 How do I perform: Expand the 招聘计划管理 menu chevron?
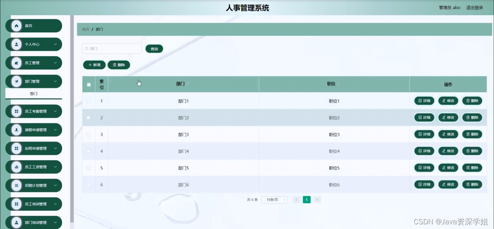point(55,186)
